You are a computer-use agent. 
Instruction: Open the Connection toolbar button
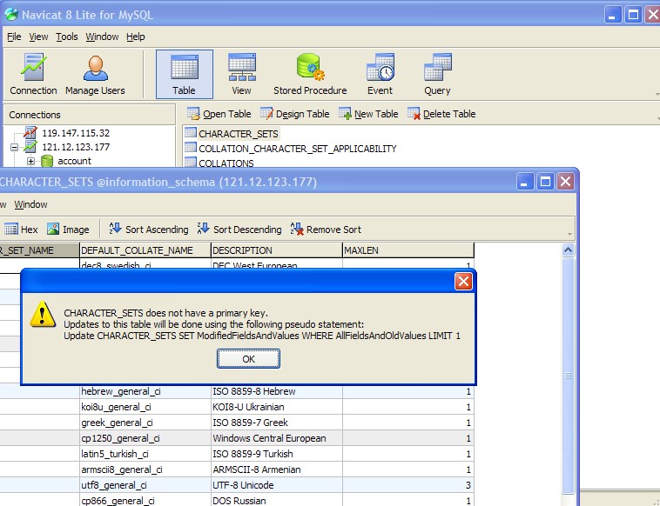pyautogui.click(x=33, y=75)
